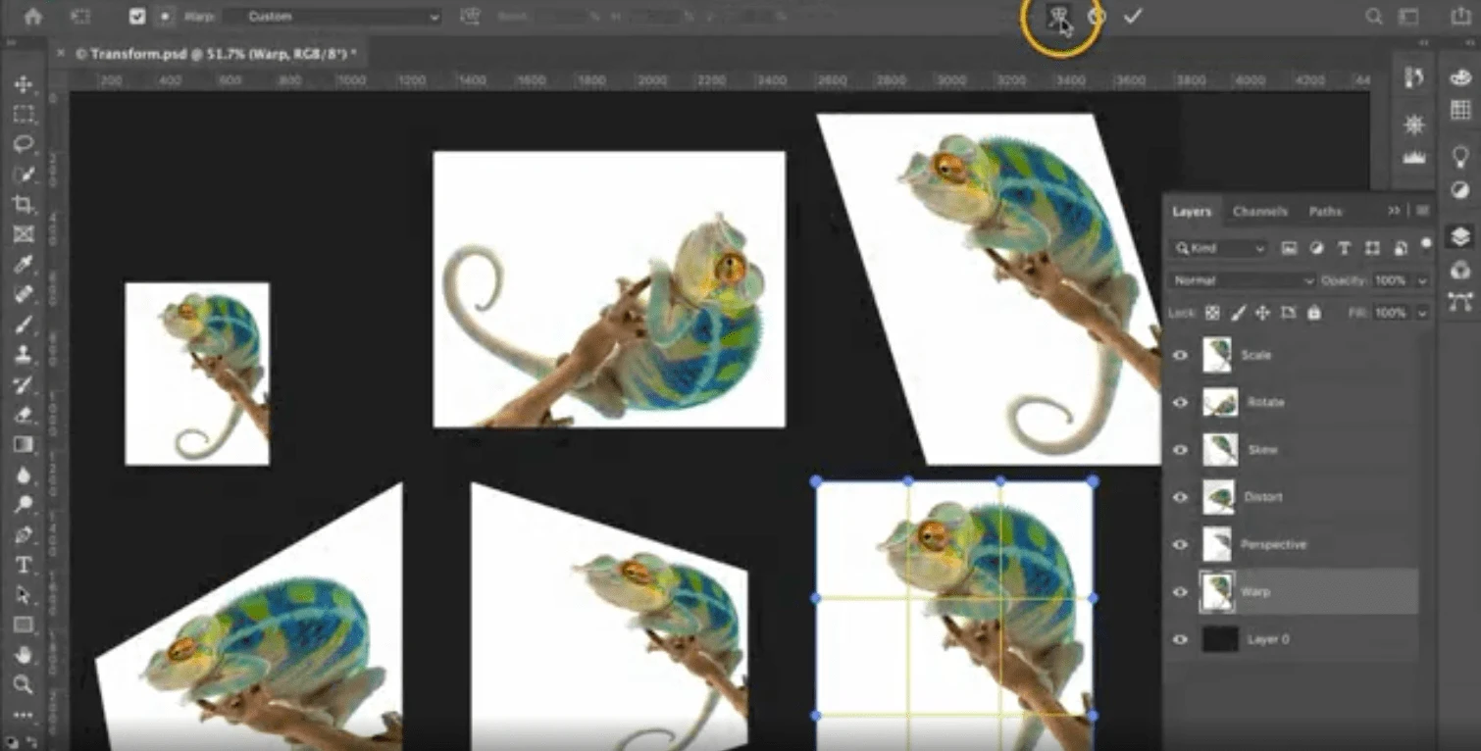
Task: Switch between free transform and warp modes
Action: coord(1058,17)
